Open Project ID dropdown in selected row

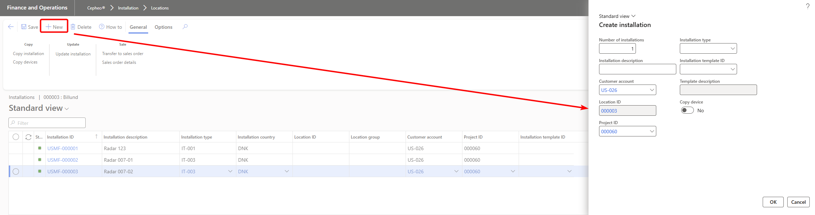click(513, 171)
